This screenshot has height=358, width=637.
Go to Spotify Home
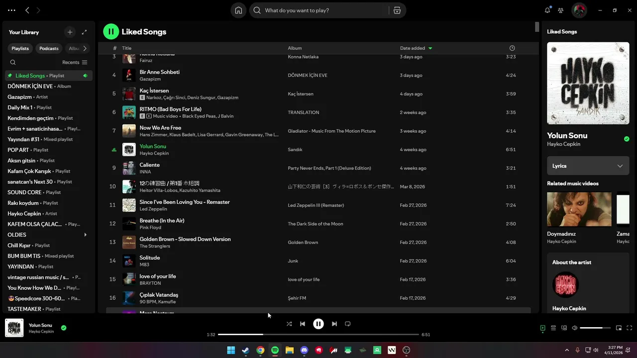click(x=238, y=10)
